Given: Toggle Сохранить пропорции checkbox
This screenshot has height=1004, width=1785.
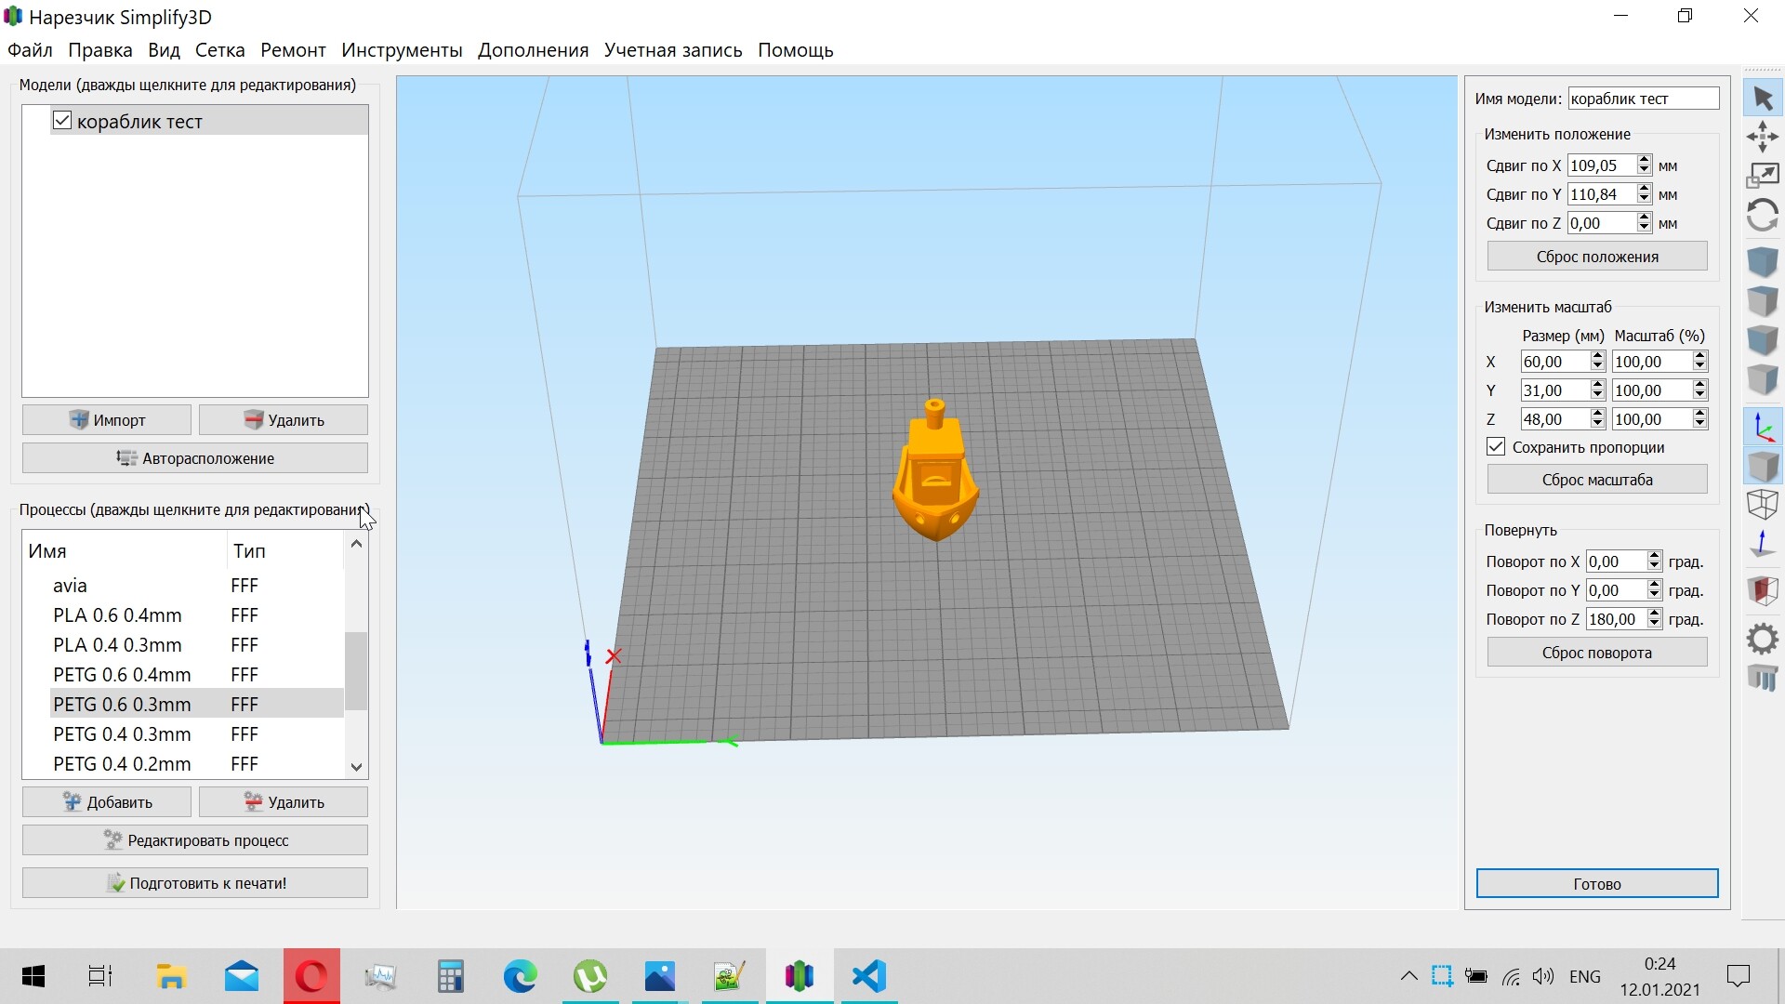Looking at the screenshot, I should click(1496, 447).
